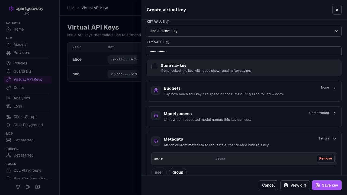The image size is (347, 195).
Task: Click the document icon on View diff
Action: point(286,185)
